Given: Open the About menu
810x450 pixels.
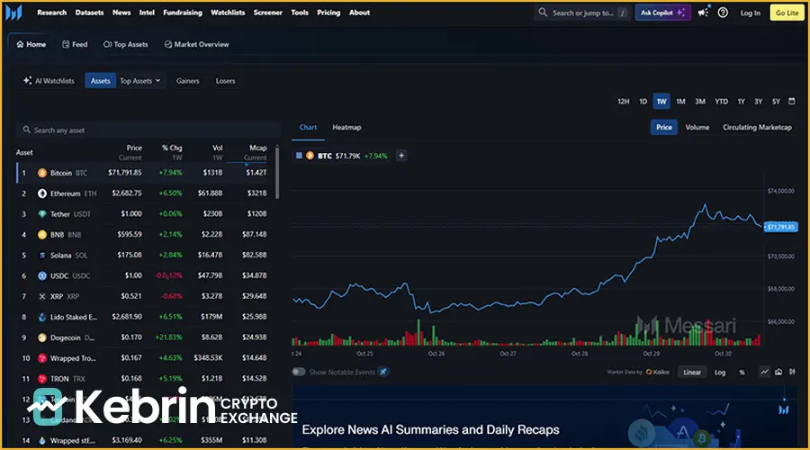Looking at the screenshot, I should 359,13.
